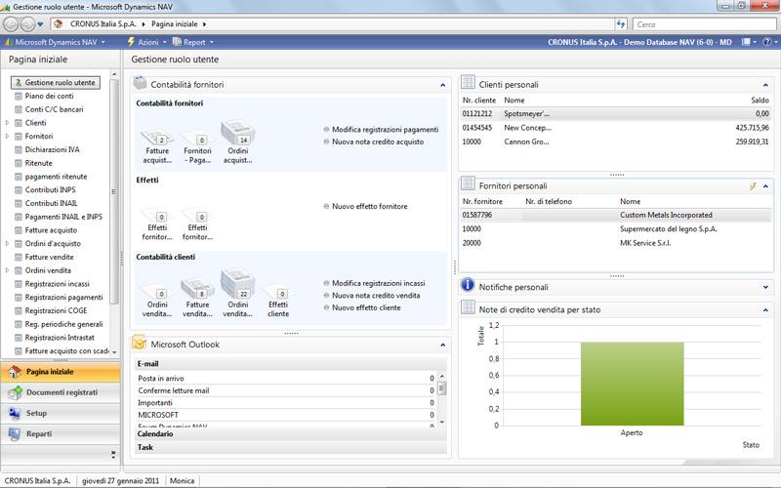Click the lightning icon in Fornitori personali
This screenshot has height=488, width=781.
[x=752, y=185]
